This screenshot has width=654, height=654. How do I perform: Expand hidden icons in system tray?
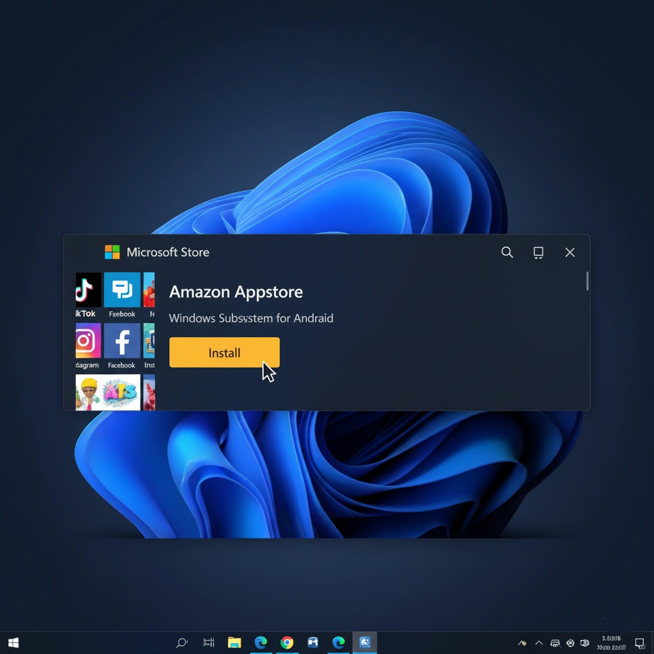click(x=538, y=643)
